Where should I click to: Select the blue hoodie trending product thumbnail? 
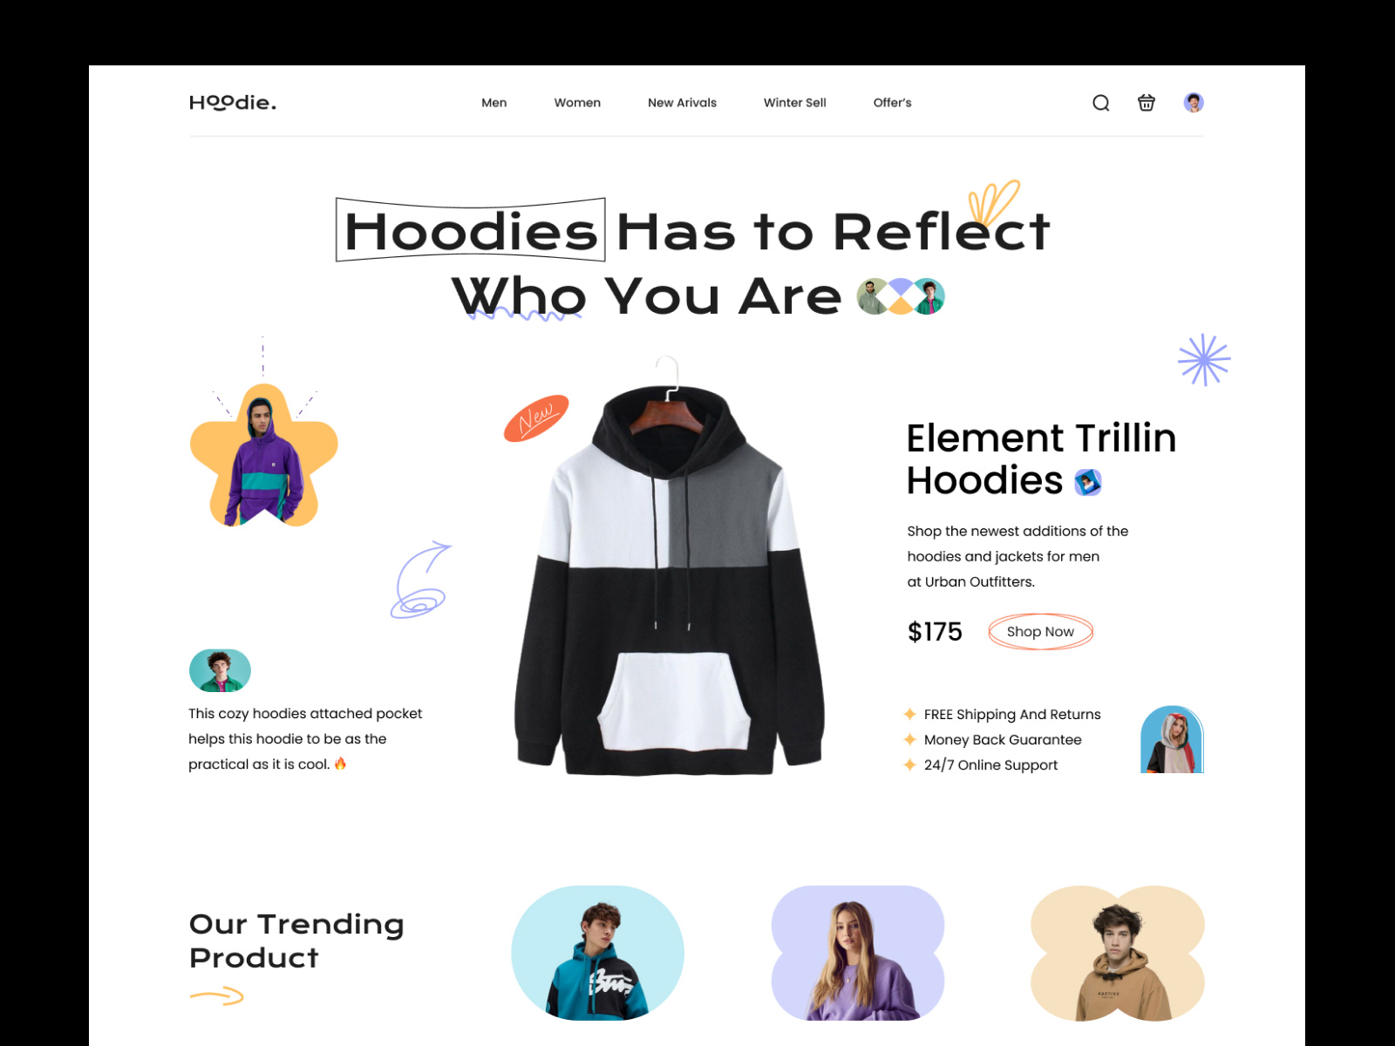pos(597,953)
